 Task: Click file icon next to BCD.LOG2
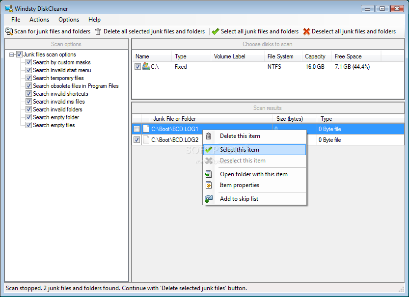(146, 139)
